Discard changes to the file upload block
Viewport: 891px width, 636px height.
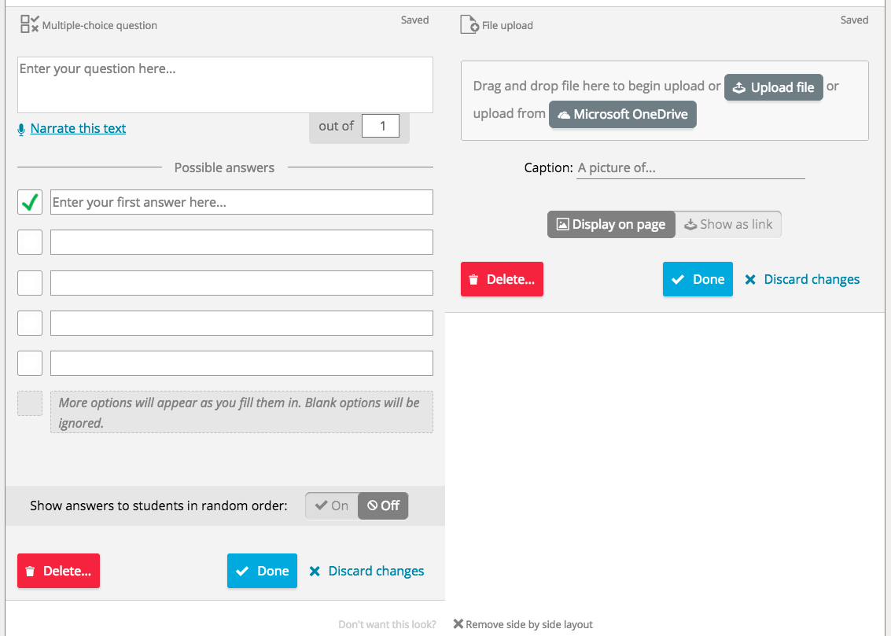pyautogui.click(x=802, y=279)
